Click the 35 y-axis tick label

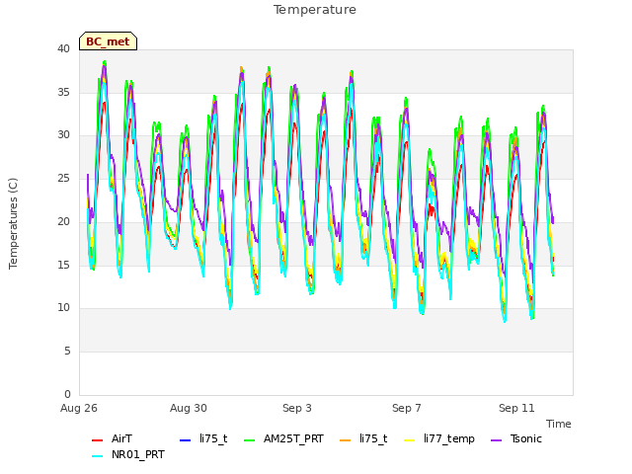tap(63, 92)
